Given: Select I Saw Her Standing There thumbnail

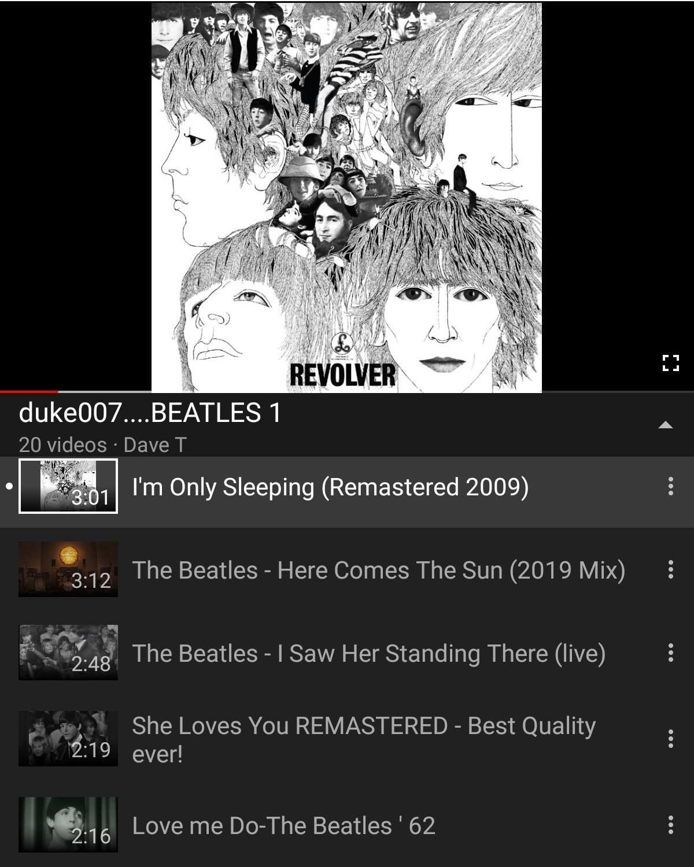Looking at the screenshot, I should pos(68,653).
